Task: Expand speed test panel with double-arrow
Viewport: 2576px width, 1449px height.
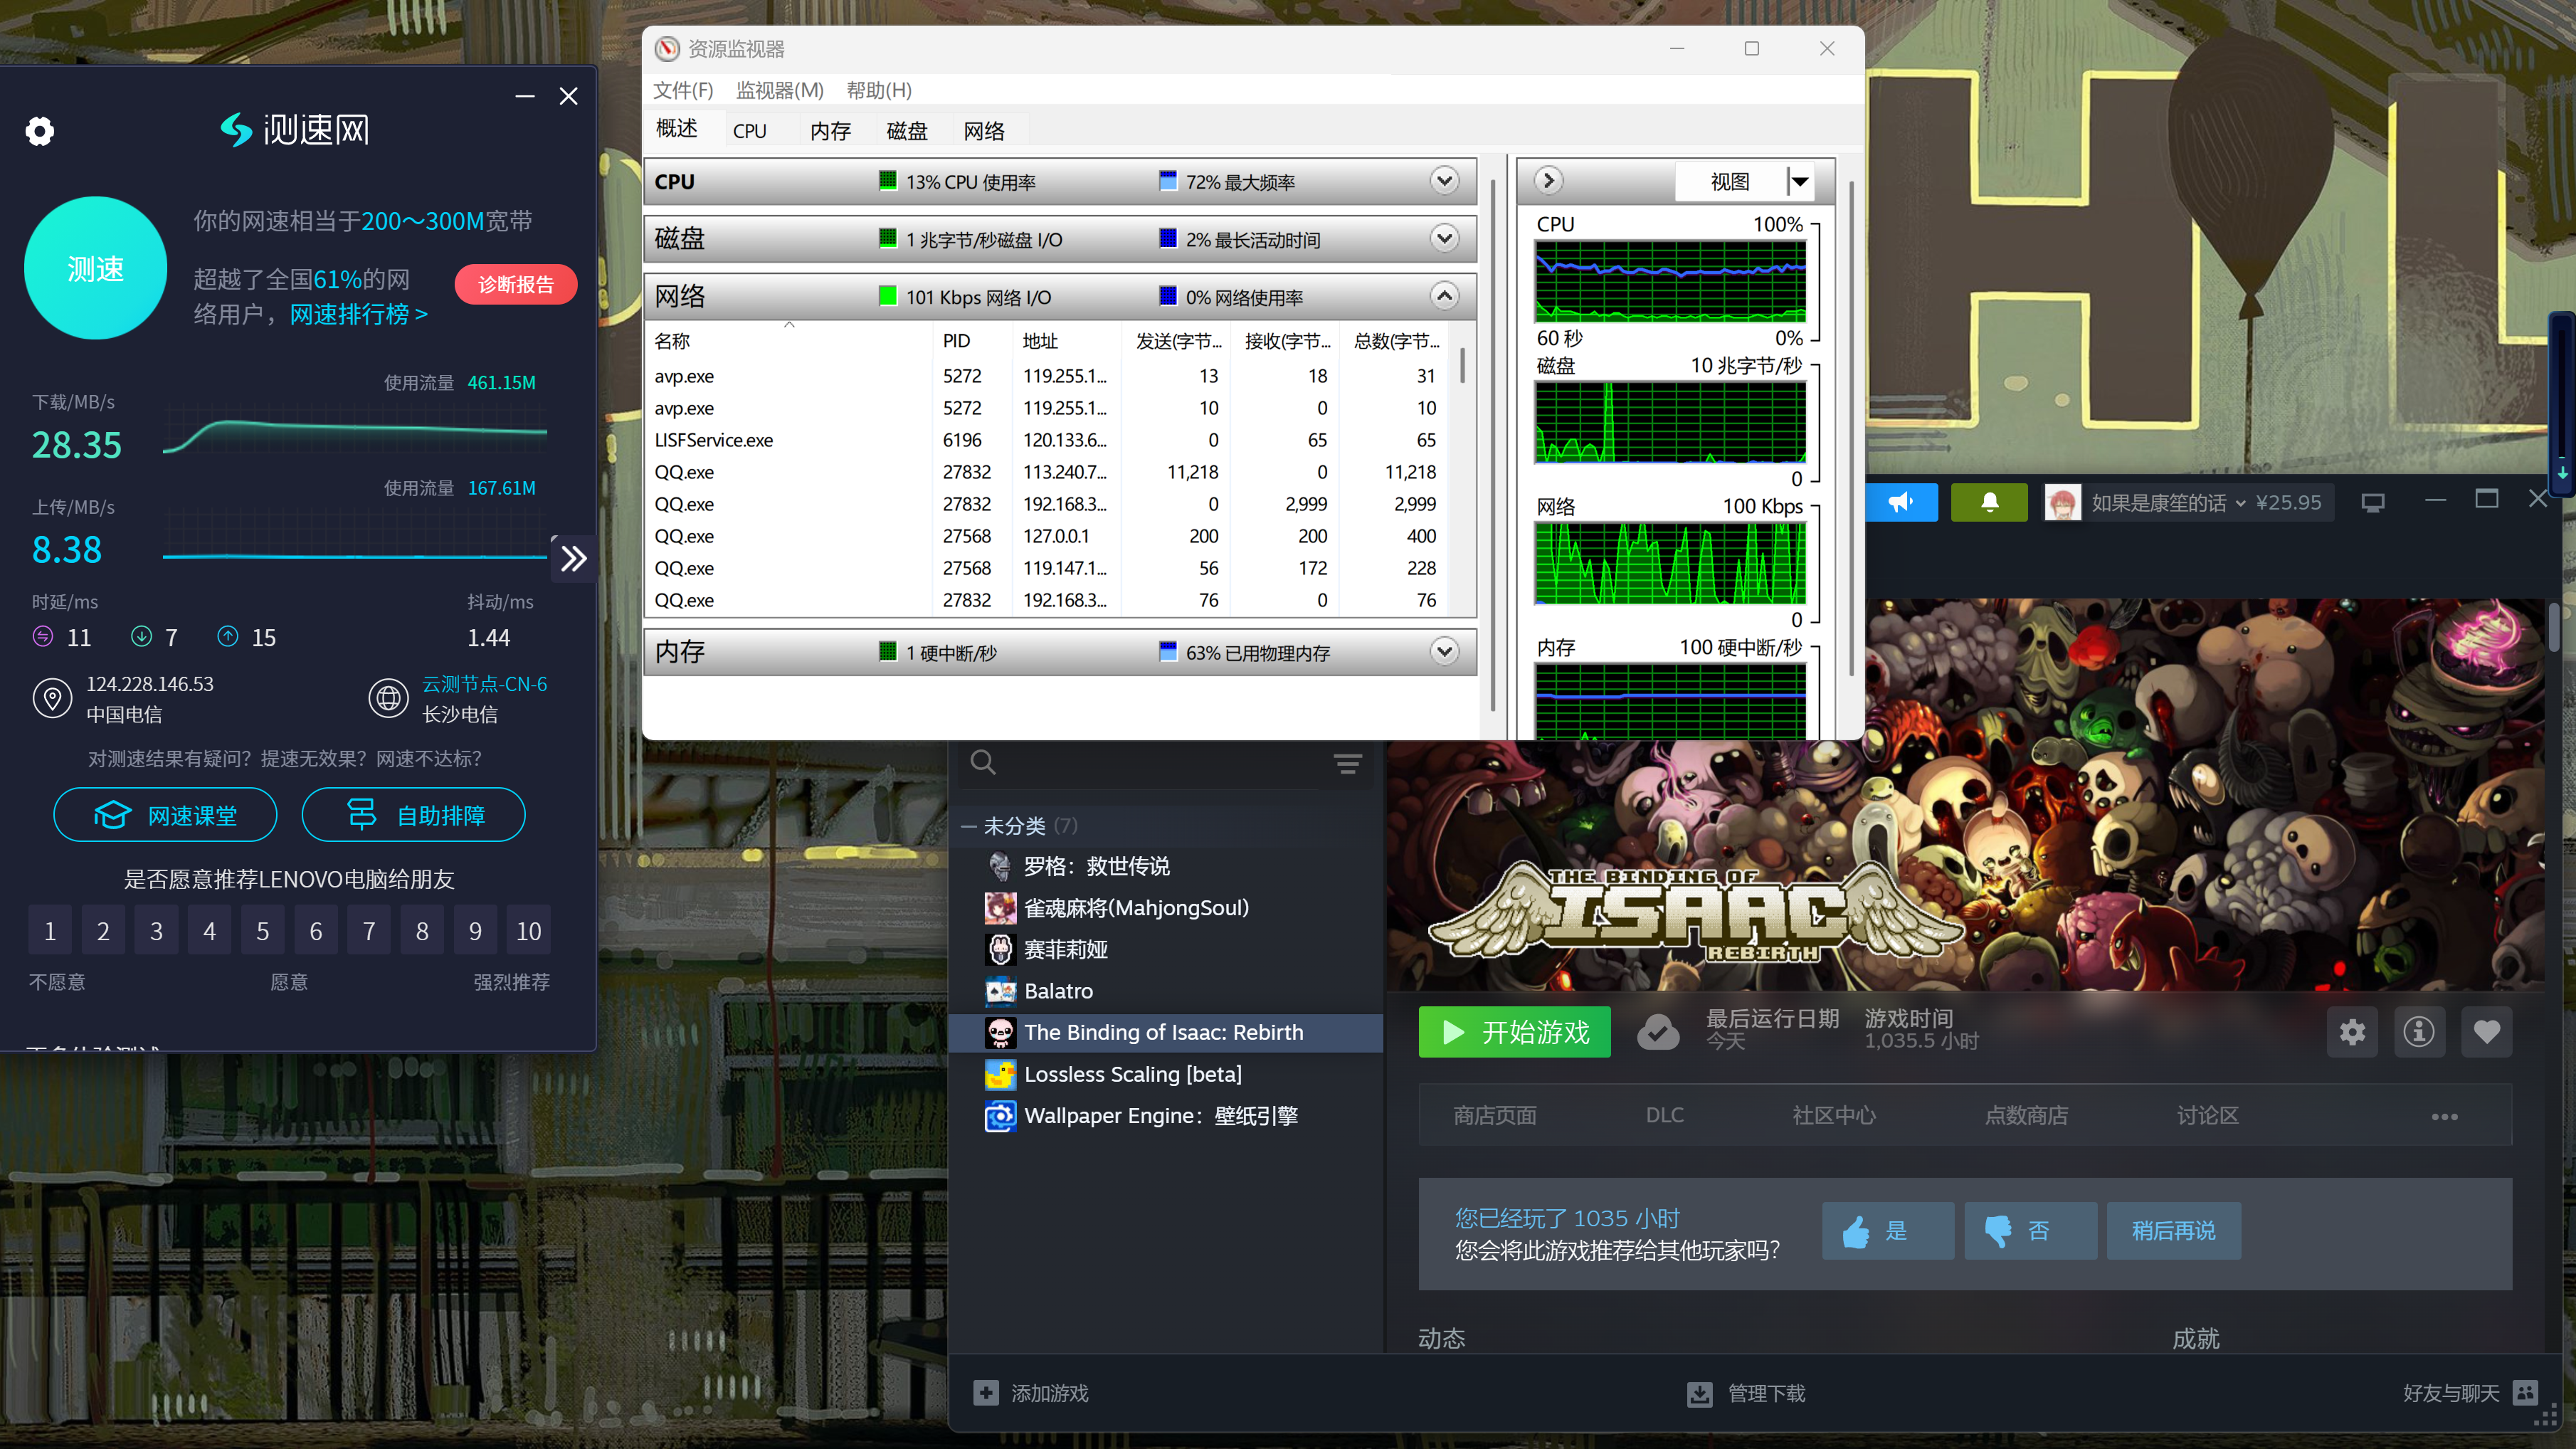Action: [x=574, y=558]
